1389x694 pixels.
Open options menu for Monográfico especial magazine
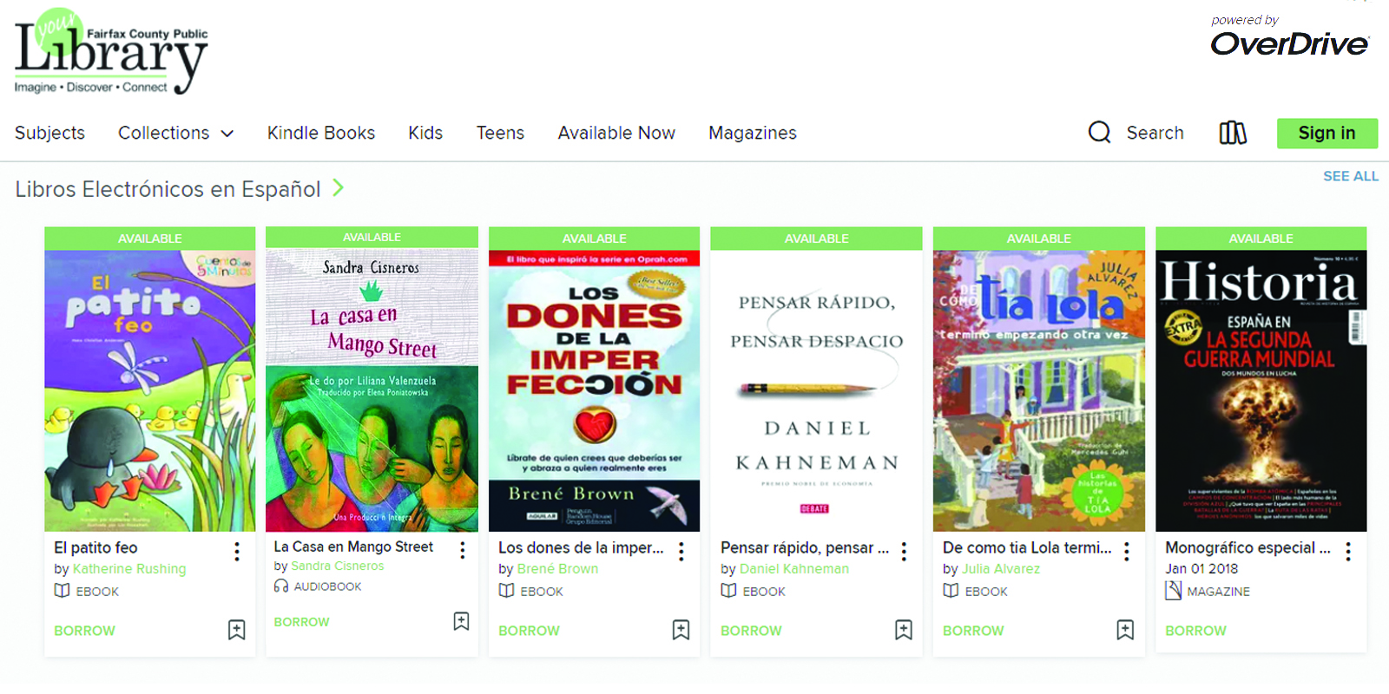(1347, 552)
